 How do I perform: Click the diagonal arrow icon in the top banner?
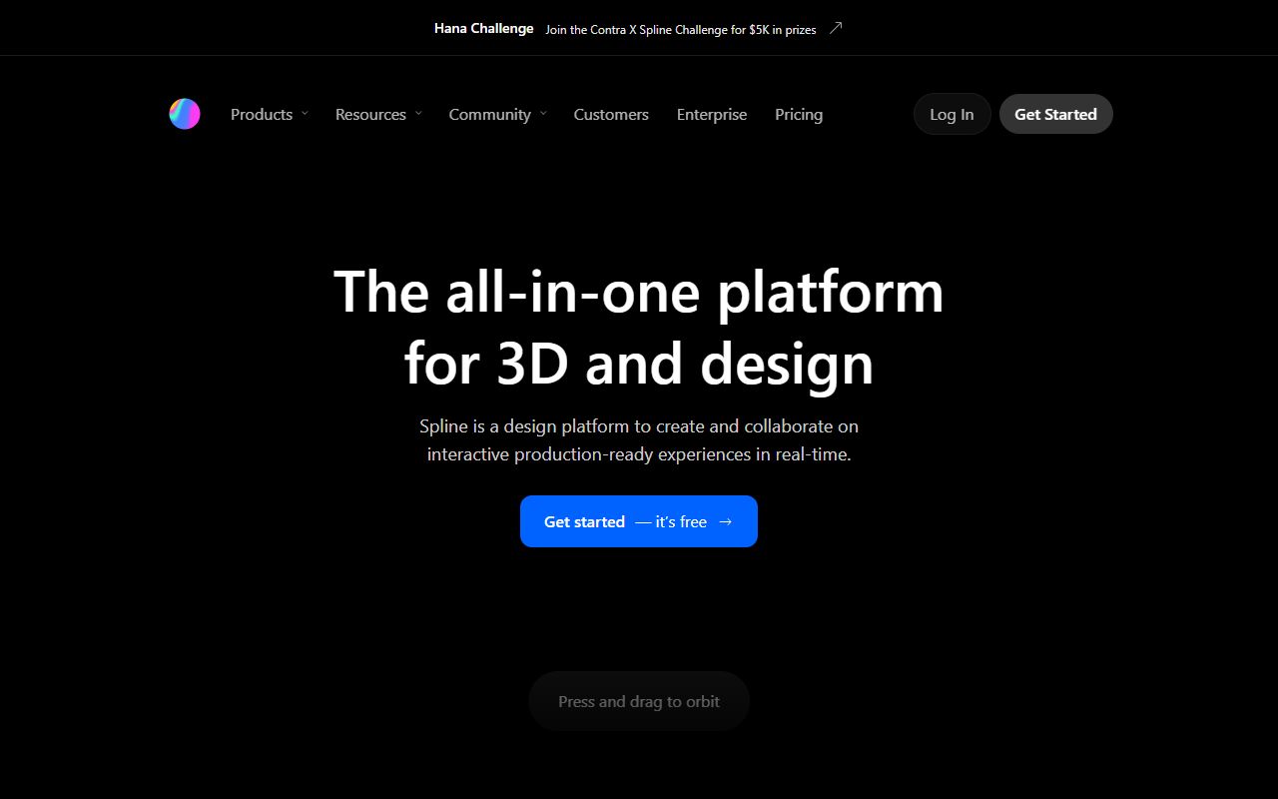(835, 28)
